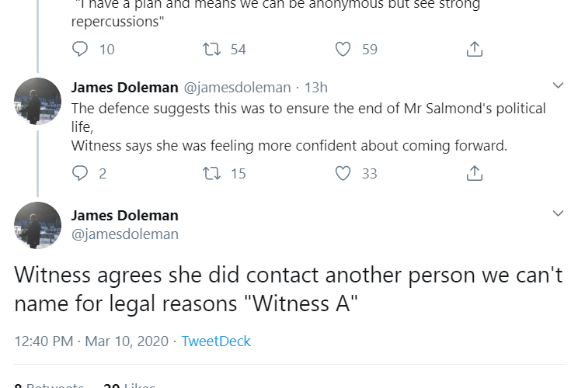
Task: Retweet the tweet with 15 retweets
Action: (211, 173)
